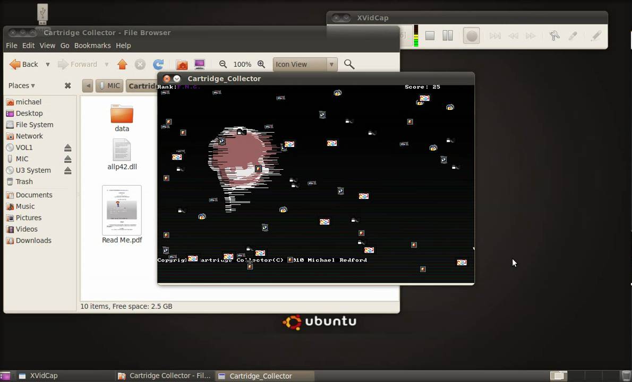Open File System in Places
Screen dimensions: 632x382
tap(30, 125)
